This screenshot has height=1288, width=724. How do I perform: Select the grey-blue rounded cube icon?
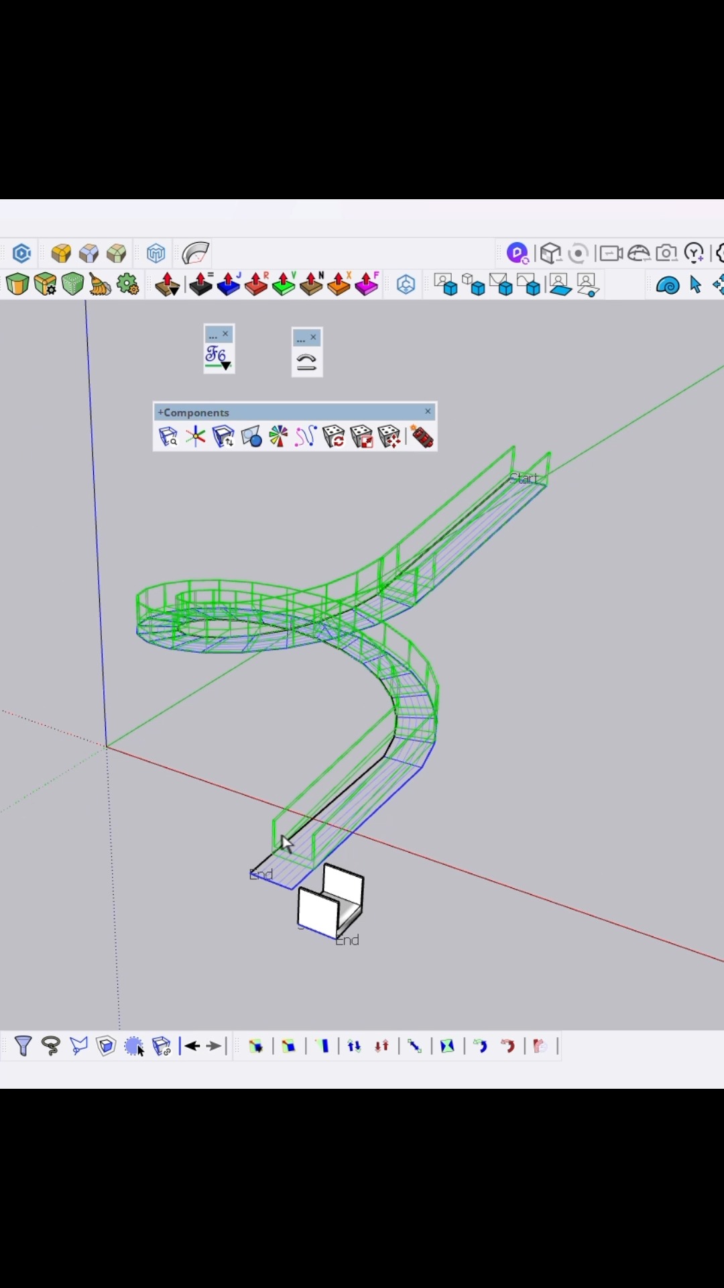tap(88, 254)
